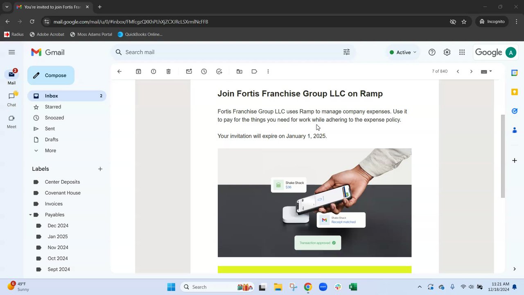Bookmark this page with the star
Viewport: 524px width, 295px height.
(x=464, y=22)
